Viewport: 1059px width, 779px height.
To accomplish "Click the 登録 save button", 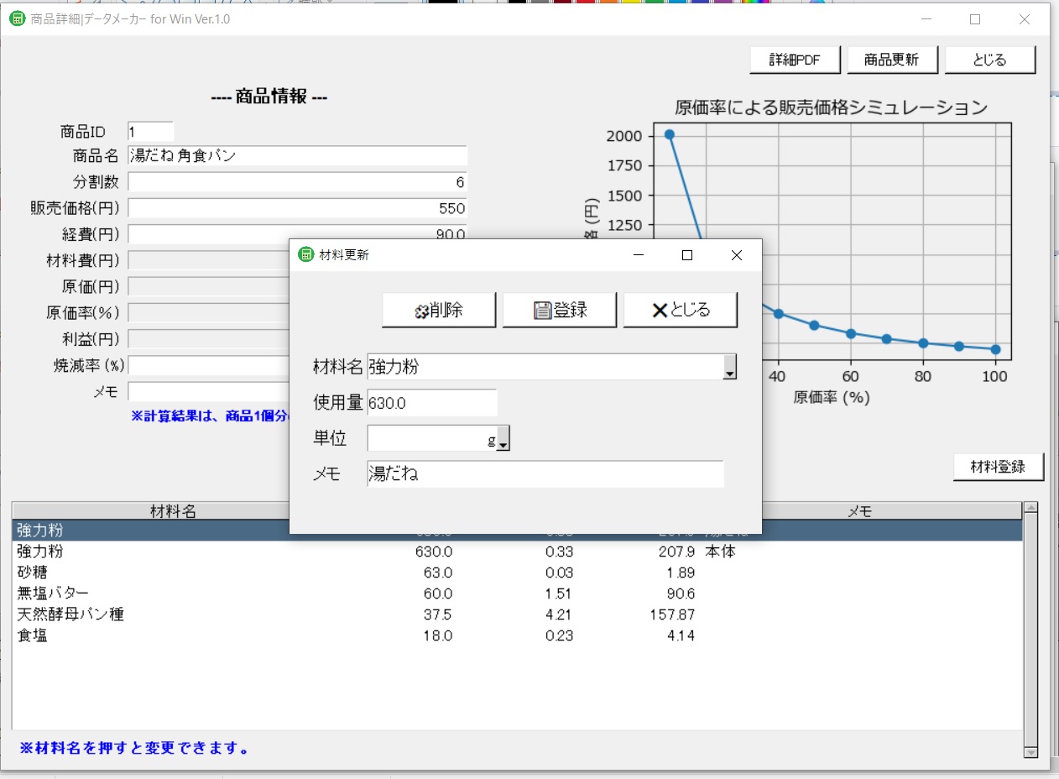I will coord(560,310).
